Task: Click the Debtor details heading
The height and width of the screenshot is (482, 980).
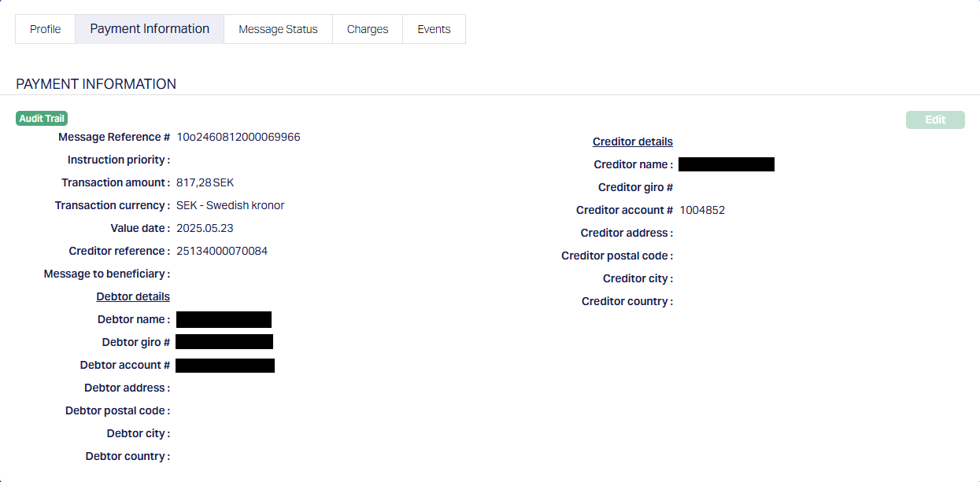Action: click(x=133, y=296)
